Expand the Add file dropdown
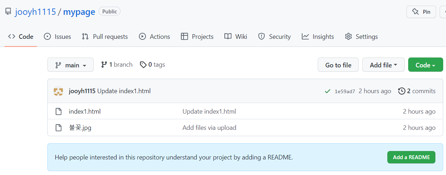This screenshot has width=446, height=175. coord(383,65)
